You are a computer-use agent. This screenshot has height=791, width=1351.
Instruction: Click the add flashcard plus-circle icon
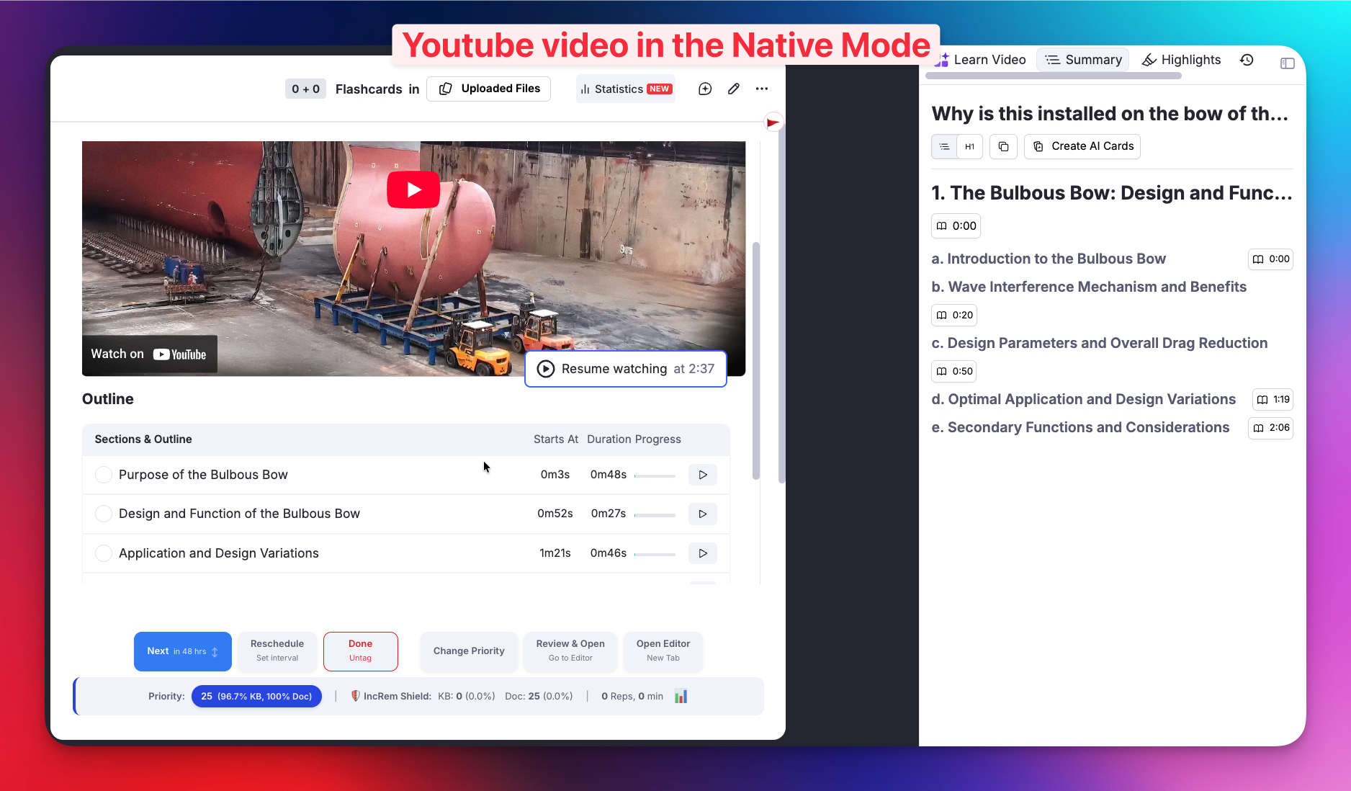click(x=705, y=89)
